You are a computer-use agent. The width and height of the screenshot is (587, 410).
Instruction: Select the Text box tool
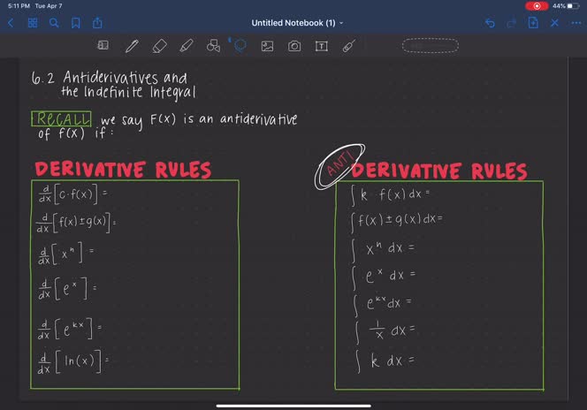pos(322,46)
